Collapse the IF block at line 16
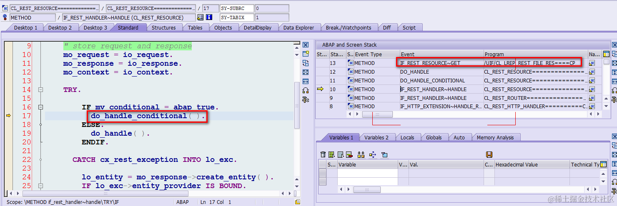The height and width of the screenshot is (206, 617). [41, 107]
